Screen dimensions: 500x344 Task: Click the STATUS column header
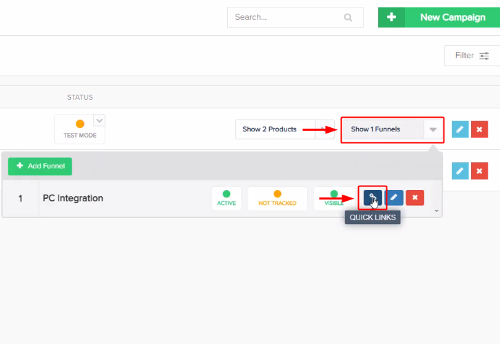[x=80, y=98]
